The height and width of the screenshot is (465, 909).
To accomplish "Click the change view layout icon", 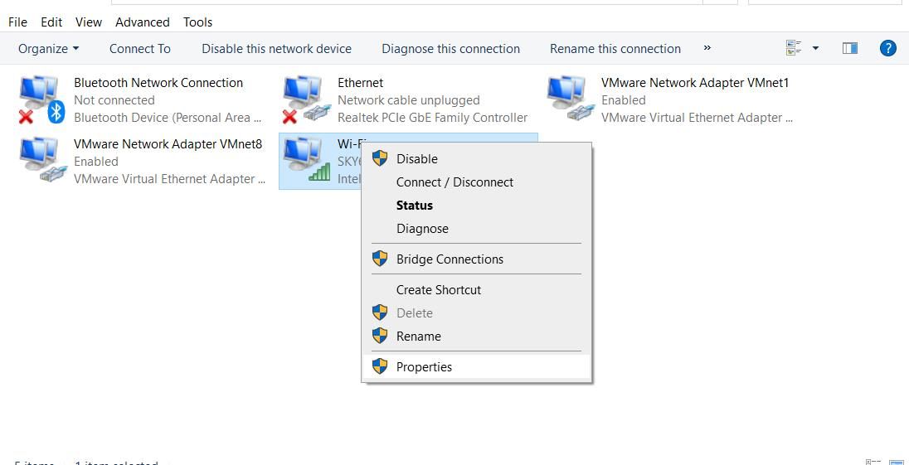I will 793,48.
